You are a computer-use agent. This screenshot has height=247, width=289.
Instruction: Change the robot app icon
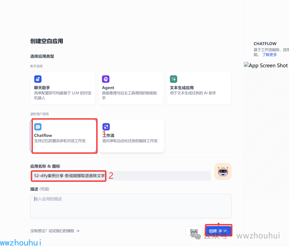click(x=223, y=171)
